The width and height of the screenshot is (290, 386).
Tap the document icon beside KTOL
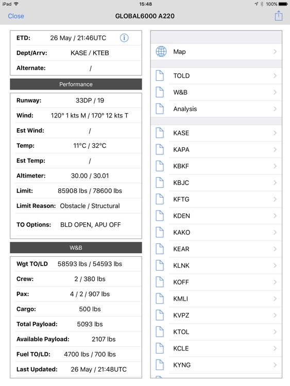pos(160,331)
